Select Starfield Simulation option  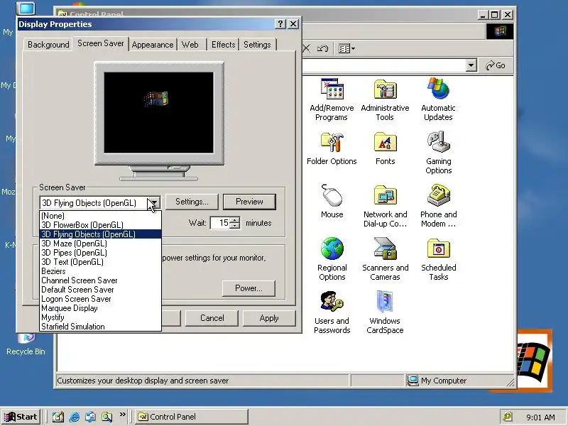(100, 327)
